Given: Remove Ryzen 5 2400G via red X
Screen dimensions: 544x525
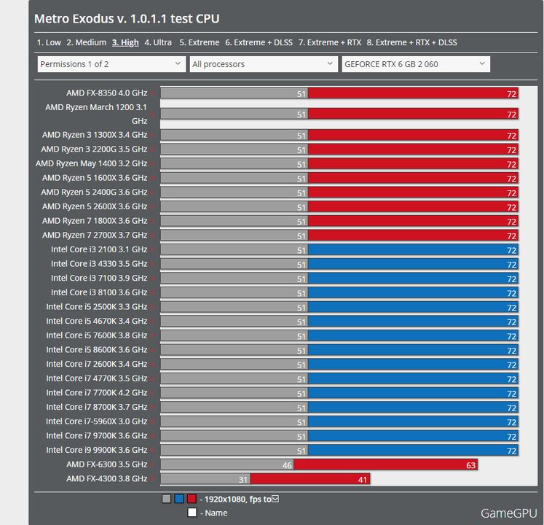Looking at the screenshot, I should point(153,192).
